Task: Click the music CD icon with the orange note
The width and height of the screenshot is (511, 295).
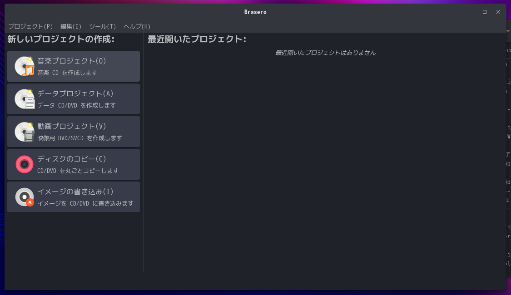Action: [x=25, y=66]
